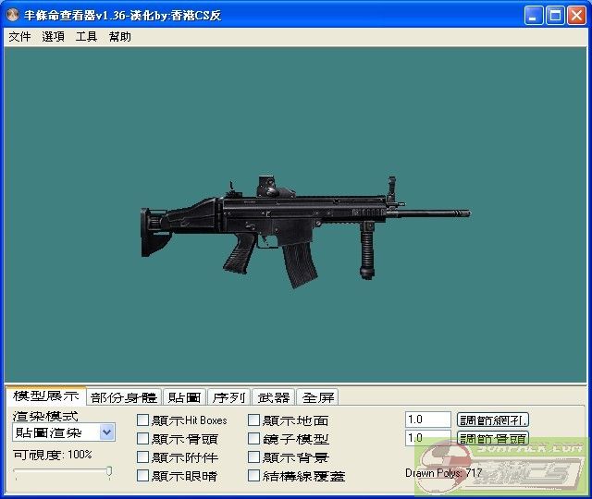Enable 顯示眼睛 checkbox
Image resolution: width=592 pixels, height=499 pixels.
pyautogui.click(x=142, y=475)
